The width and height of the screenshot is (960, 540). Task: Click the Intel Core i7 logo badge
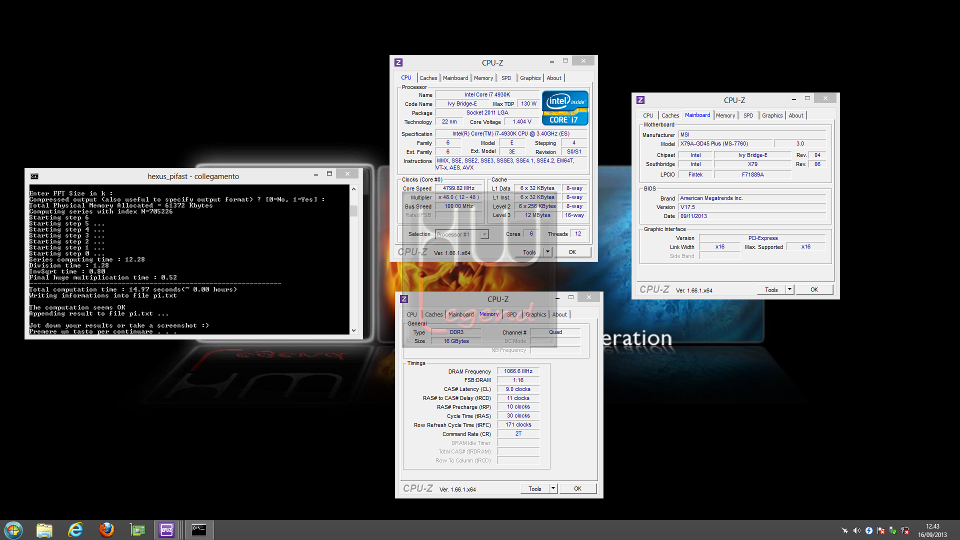click(565, 108)
